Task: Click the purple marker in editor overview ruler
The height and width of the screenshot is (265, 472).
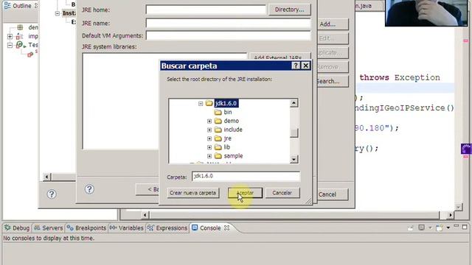Action: click(466, 149)
